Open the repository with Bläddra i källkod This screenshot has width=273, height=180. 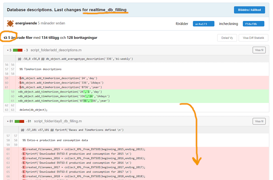point(249,10)
